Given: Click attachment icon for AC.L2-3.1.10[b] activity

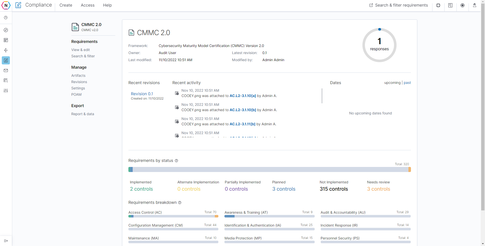Looking at the screenshot, I should 177,107.
